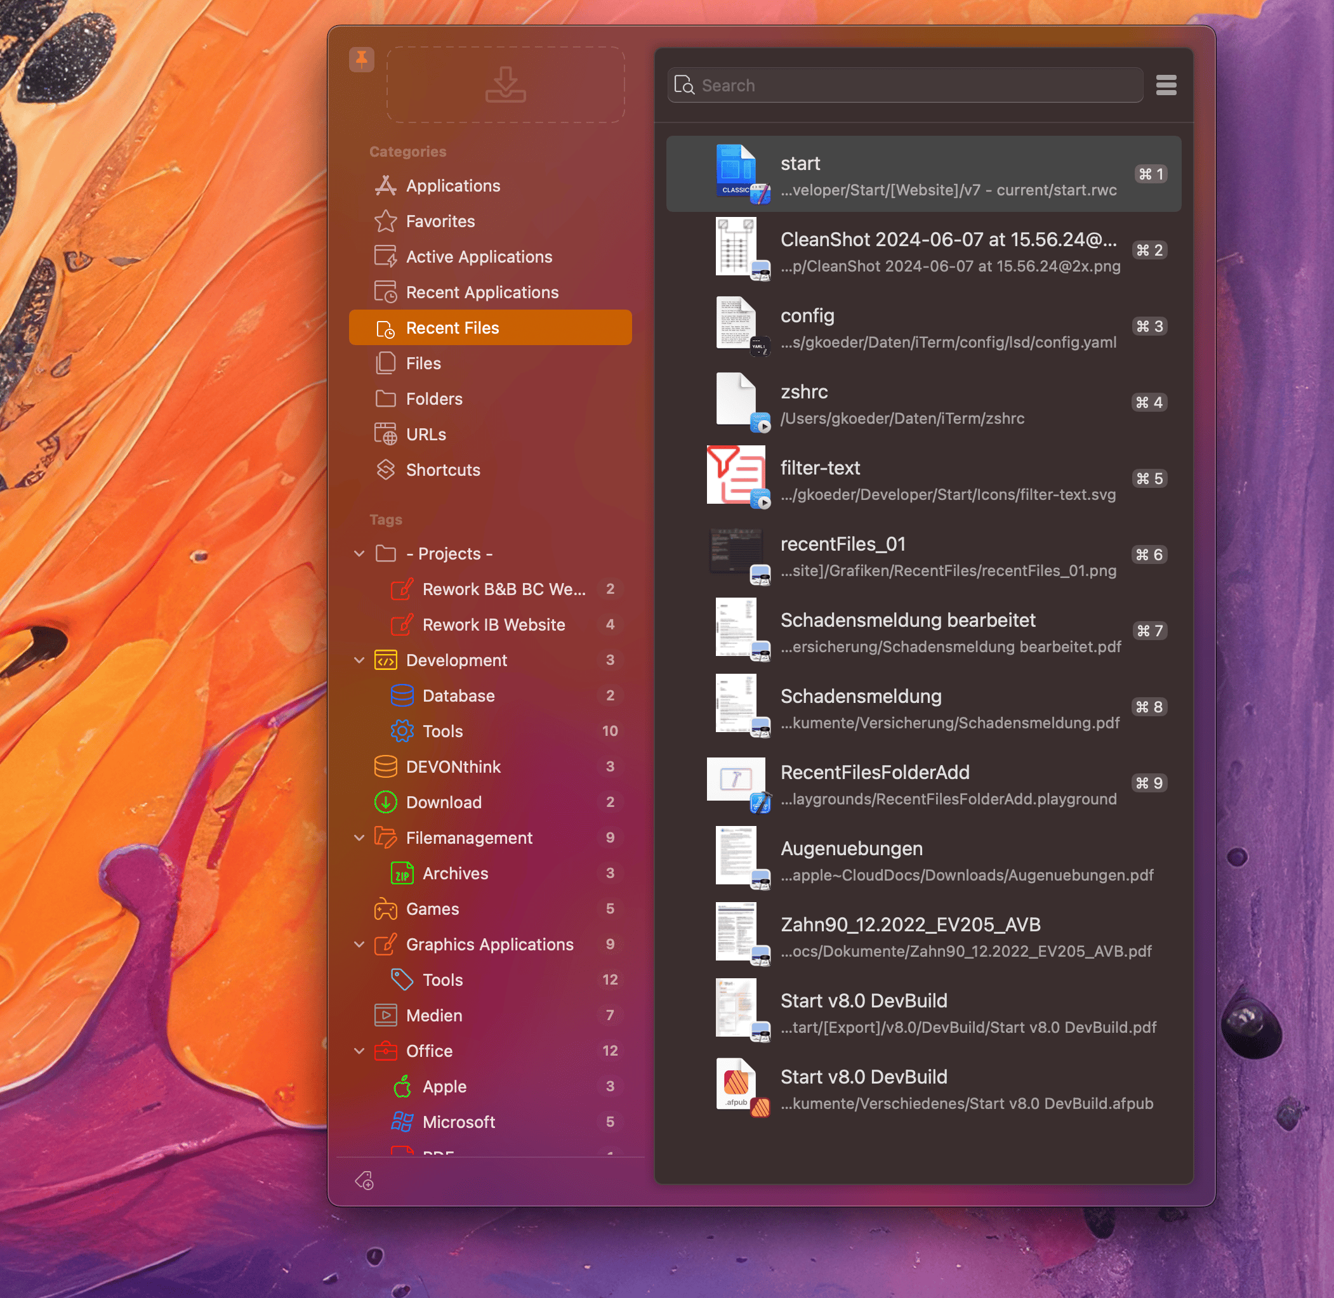Open the Files category
The image size is (1334, 1298).
pos(491,363)
